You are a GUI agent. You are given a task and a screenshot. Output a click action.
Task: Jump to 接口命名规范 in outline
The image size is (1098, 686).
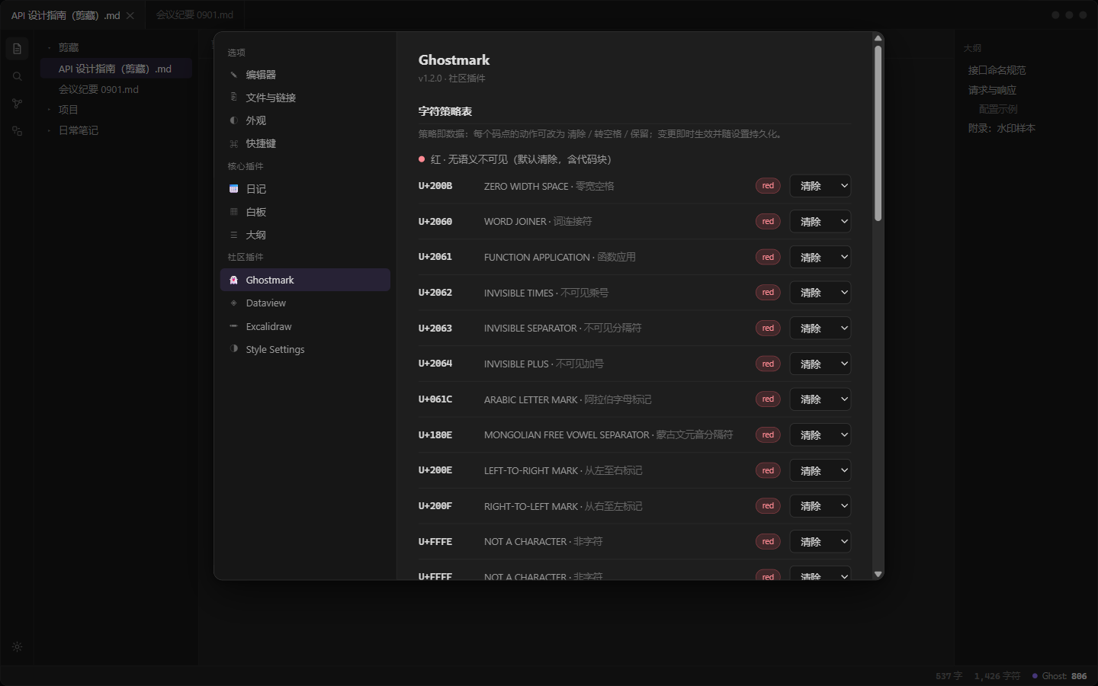point(997,70)
